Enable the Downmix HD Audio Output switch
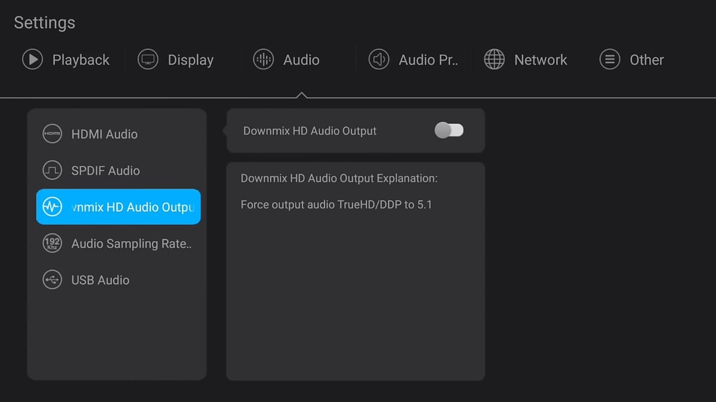 tap(449, 130)
